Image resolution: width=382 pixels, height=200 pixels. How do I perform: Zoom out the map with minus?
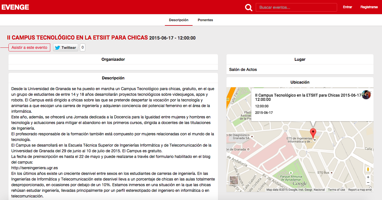(x=368, y=182)
